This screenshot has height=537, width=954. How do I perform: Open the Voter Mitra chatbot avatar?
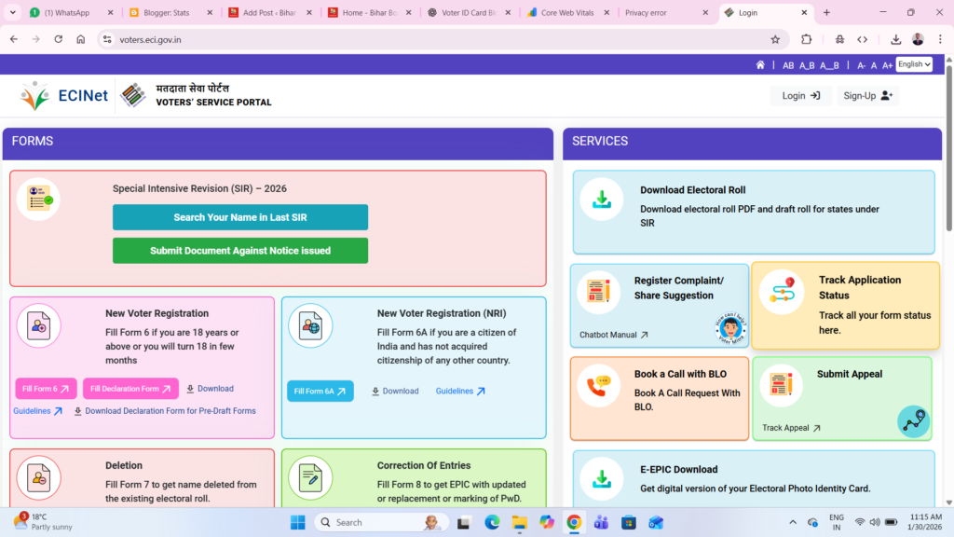click(729, 328)
